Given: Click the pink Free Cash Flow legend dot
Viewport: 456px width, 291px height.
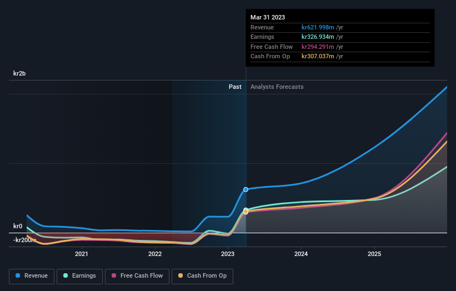Looking at the screenshot, I should 114,275.
